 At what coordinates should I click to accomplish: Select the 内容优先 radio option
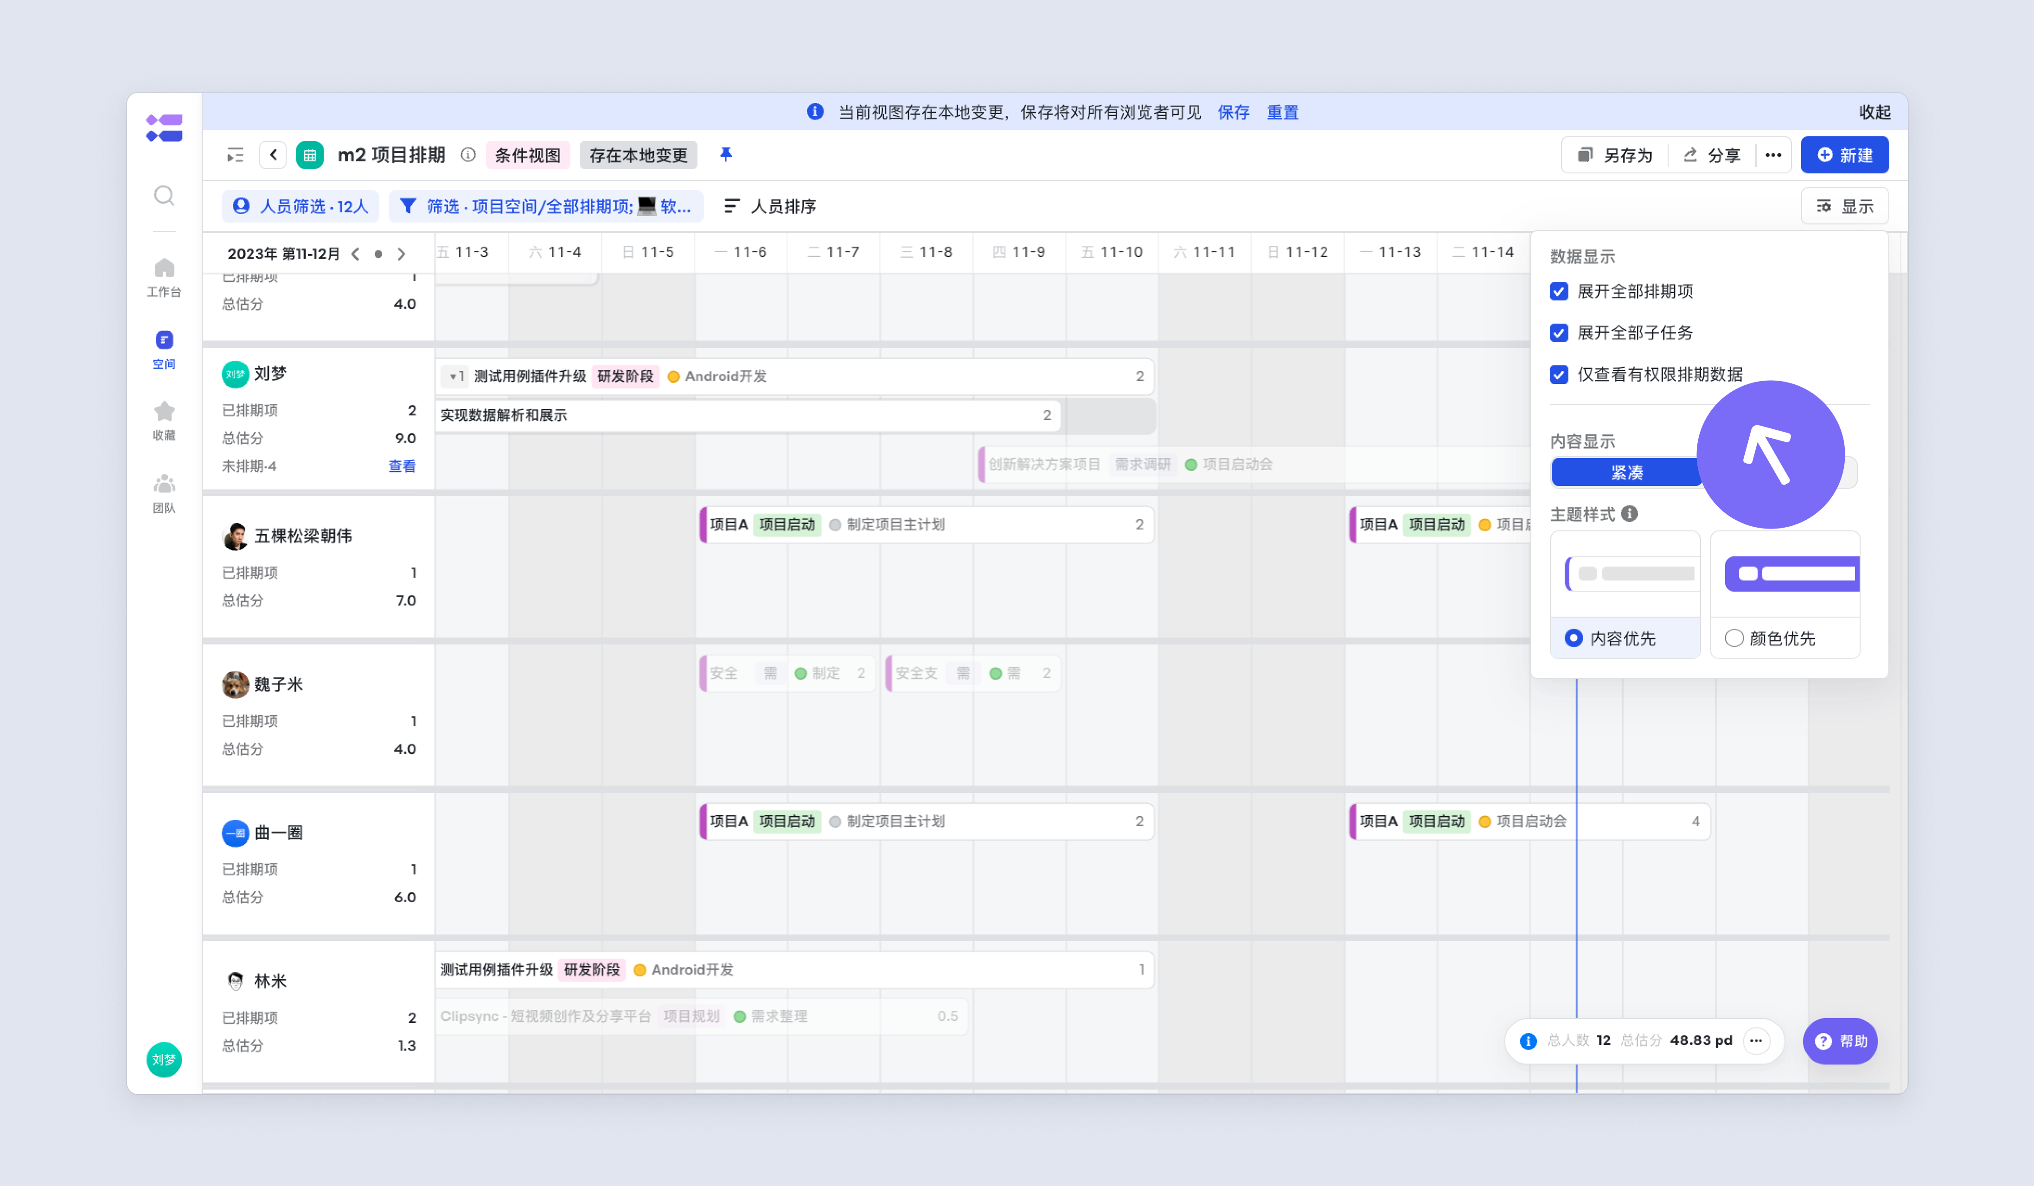tap(1573, 638)
